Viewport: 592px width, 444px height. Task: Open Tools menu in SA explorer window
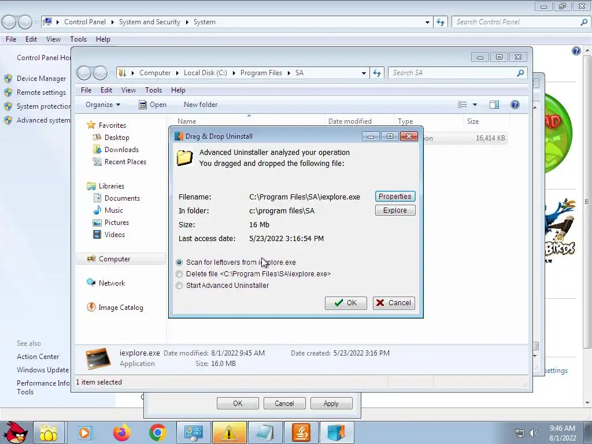point(153,90)
